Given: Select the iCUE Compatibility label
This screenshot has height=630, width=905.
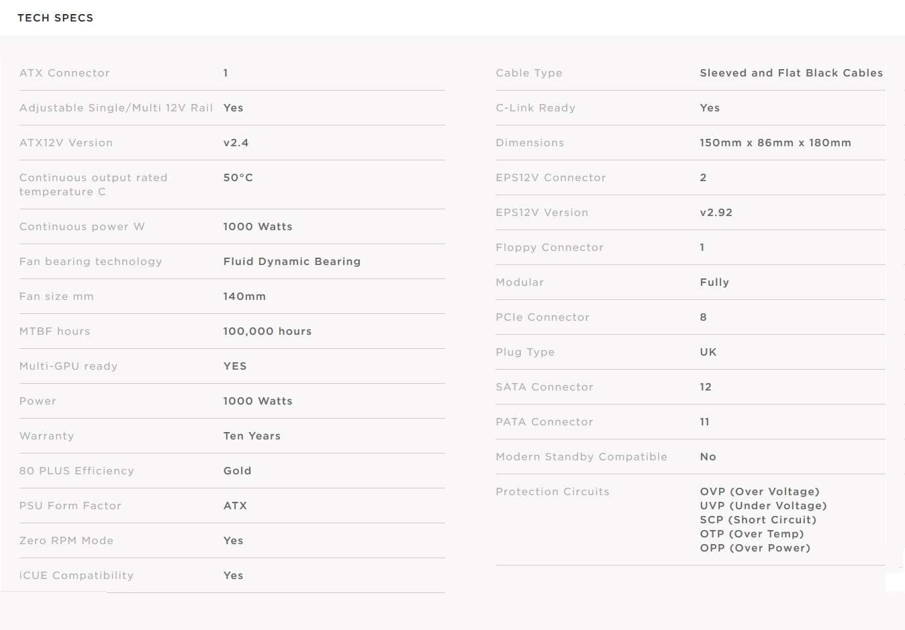Looking at the screenshot, I should point(77,576).
